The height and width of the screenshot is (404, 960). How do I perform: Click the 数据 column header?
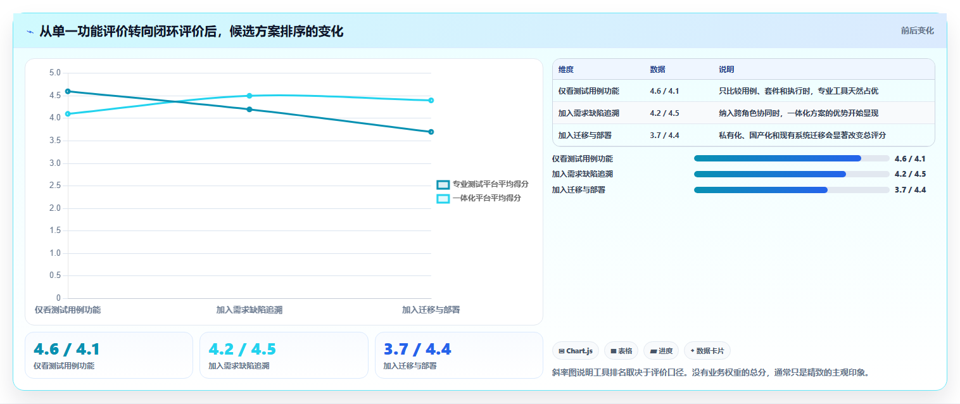pyautogui.click(x=657, y=70)
